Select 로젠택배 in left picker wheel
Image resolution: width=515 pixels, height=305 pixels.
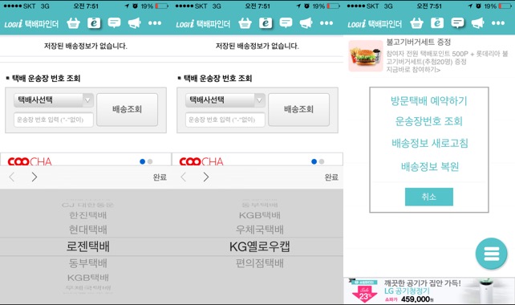click(88, 246)
